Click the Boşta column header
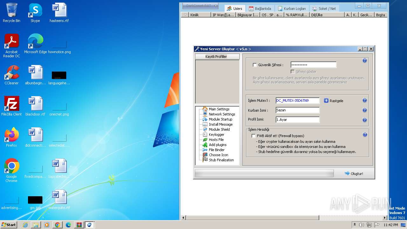Image resolution: width=407 pixels, height=229 pixels. pos(381,15)
